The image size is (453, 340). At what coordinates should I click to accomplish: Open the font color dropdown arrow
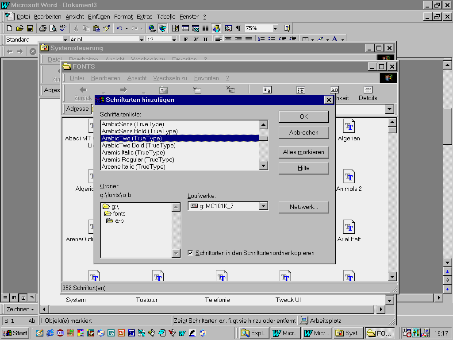pyautogui.click(x=343, y=39)
